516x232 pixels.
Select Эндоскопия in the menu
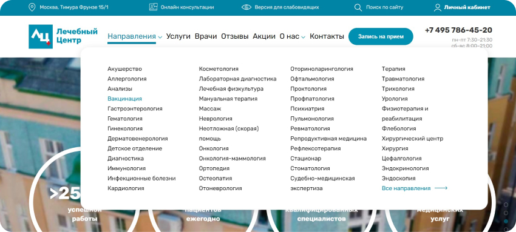[x=398, y=179]
